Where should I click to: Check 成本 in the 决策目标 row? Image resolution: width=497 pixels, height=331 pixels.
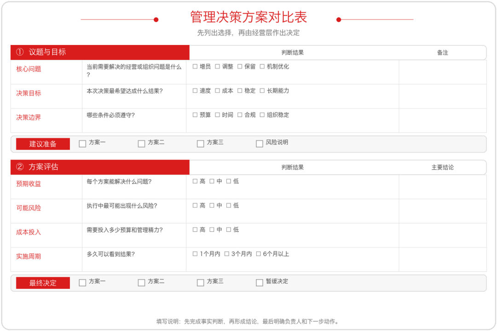(x=217, y=91)
